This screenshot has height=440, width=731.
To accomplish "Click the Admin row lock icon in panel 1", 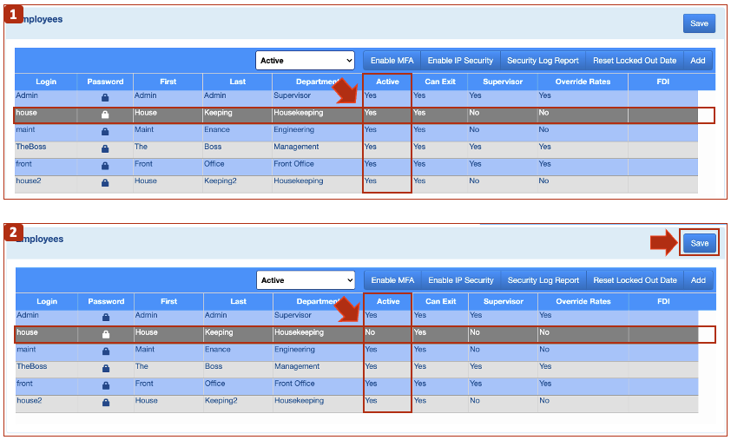I will pyautogui.click(x=105, y=97).
